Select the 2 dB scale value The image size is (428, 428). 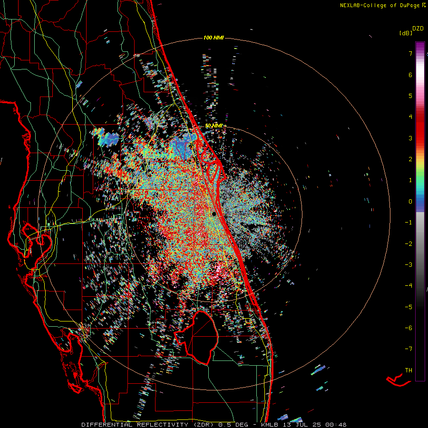[x=410, y=159]
